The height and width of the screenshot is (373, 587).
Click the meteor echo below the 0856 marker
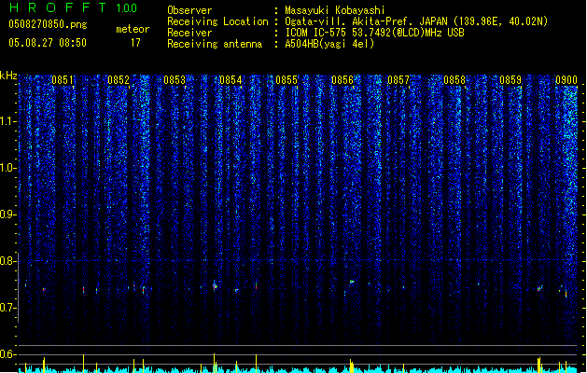pos(352,282)
